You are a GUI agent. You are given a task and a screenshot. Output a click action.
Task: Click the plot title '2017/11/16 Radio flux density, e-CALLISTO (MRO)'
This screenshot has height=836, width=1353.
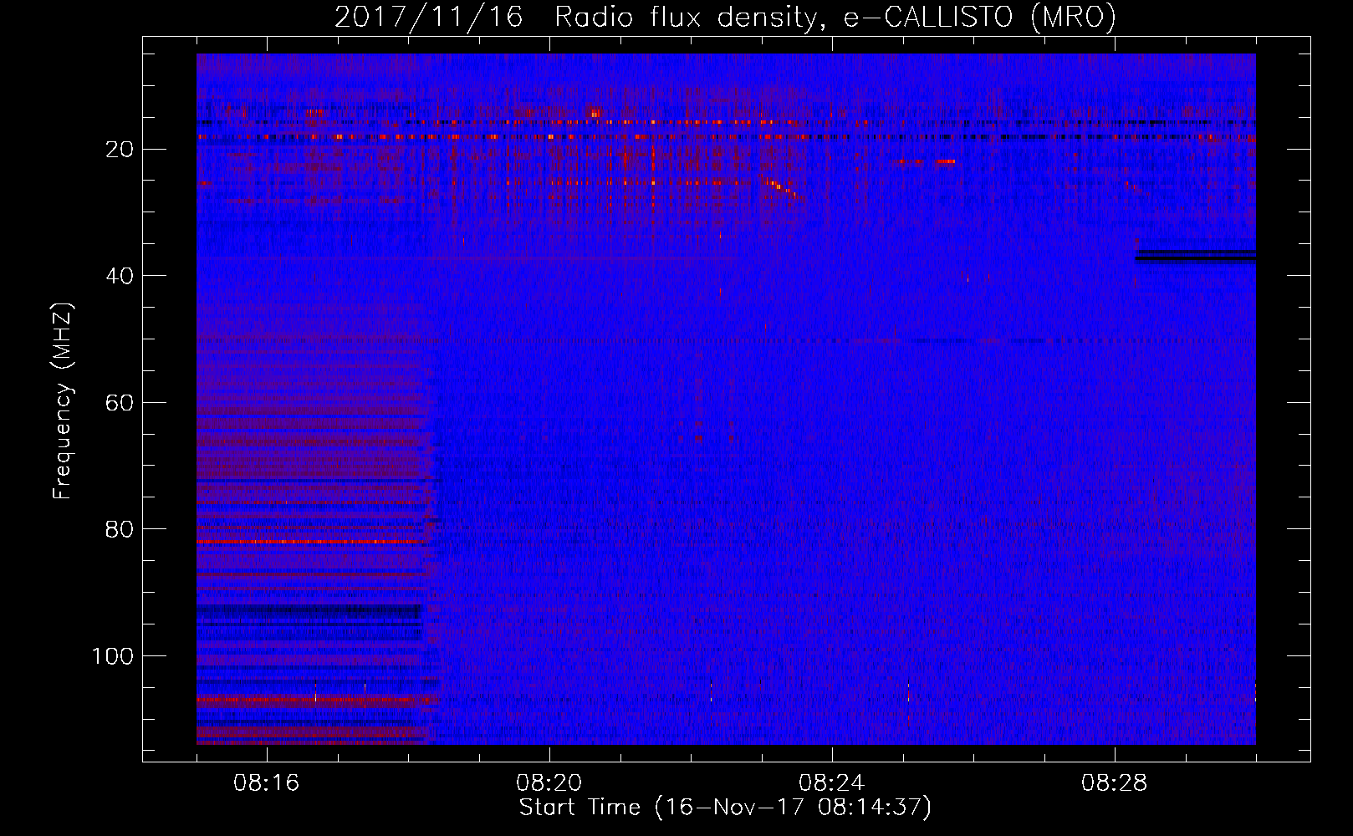pos(725,17)
